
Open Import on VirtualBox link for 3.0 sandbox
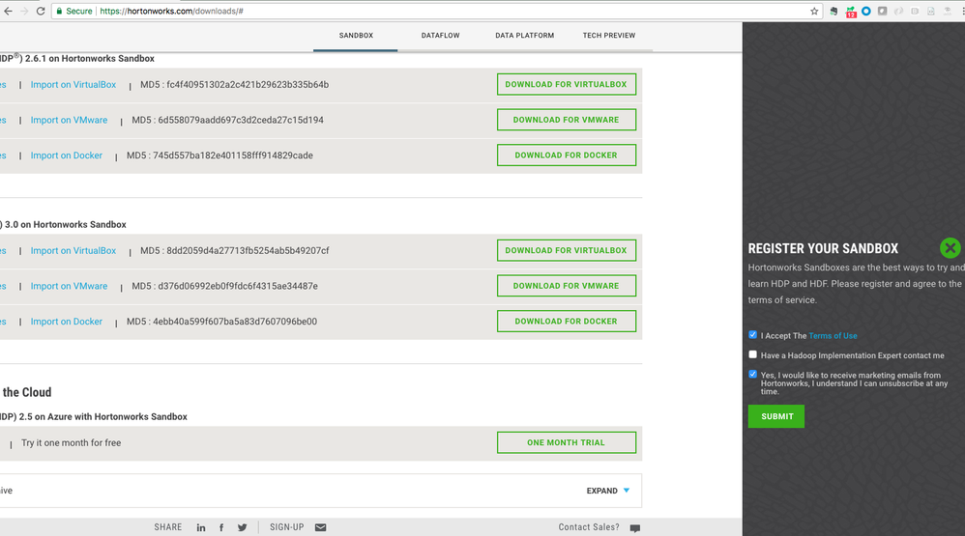coord(73,251)
